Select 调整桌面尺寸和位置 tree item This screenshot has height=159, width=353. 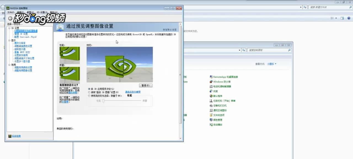[24, 58]
